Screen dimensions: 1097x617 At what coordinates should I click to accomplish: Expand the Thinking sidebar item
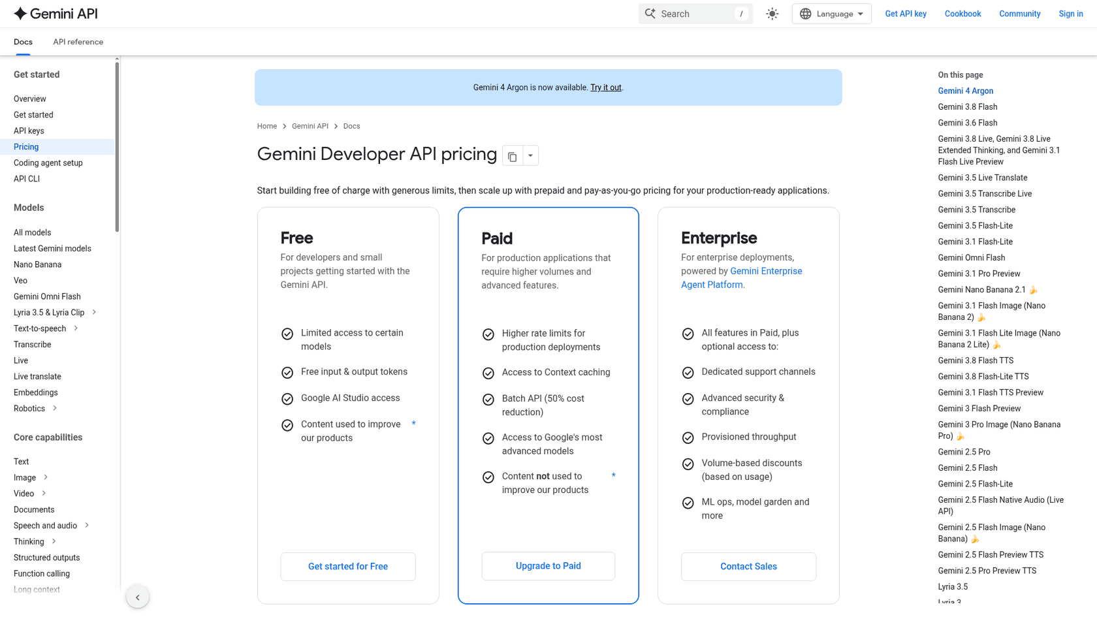[54, 541]
